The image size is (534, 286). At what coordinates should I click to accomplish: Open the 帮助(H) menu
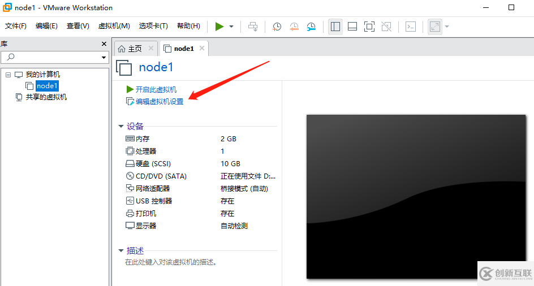[188, 26]
